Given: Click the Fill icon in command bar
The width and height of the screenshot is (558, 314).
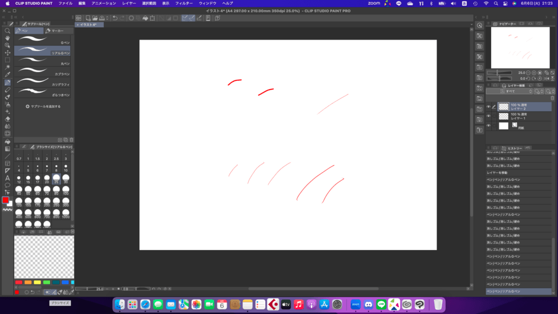Looking at the screenshot, I should click(145, 18).
